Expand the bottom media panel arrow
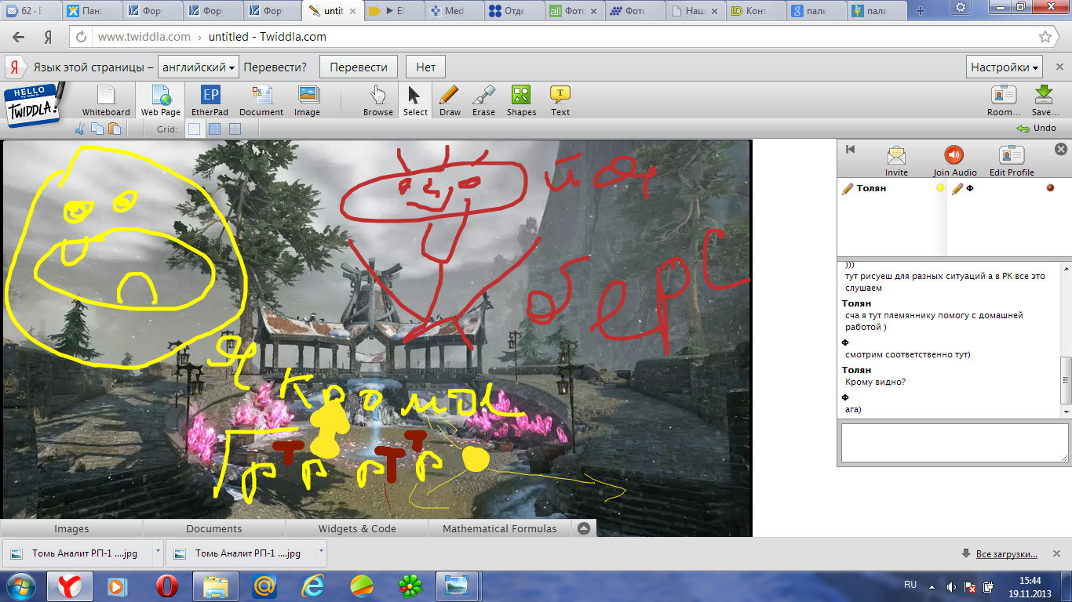The image size is (1072, 602). tap(583, 528)
